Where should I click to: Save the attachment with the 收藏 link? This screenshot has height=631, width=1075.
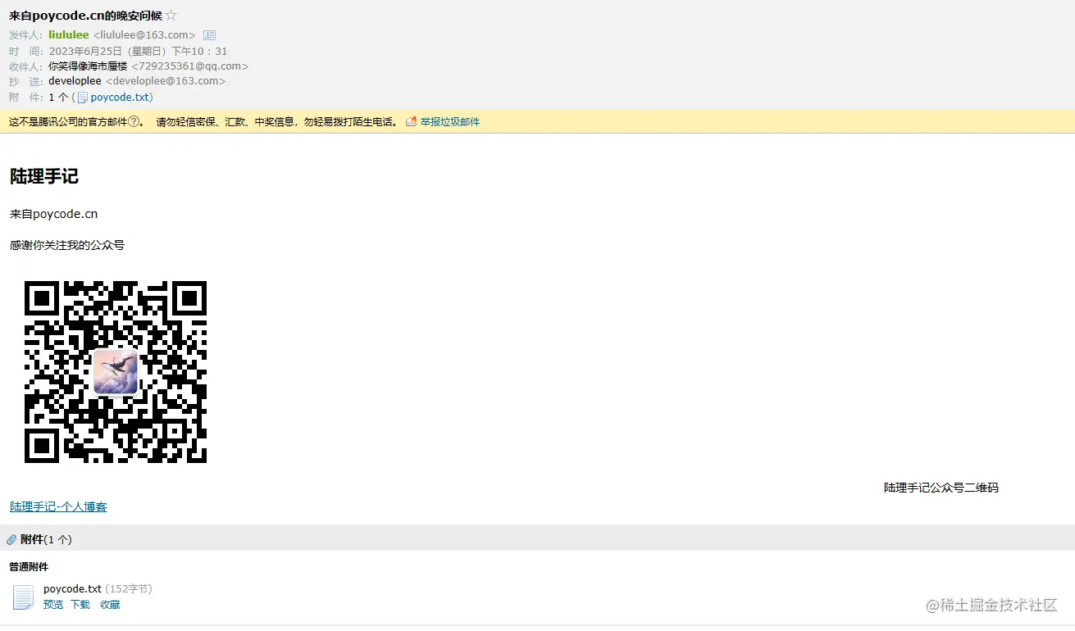[109, 604]
